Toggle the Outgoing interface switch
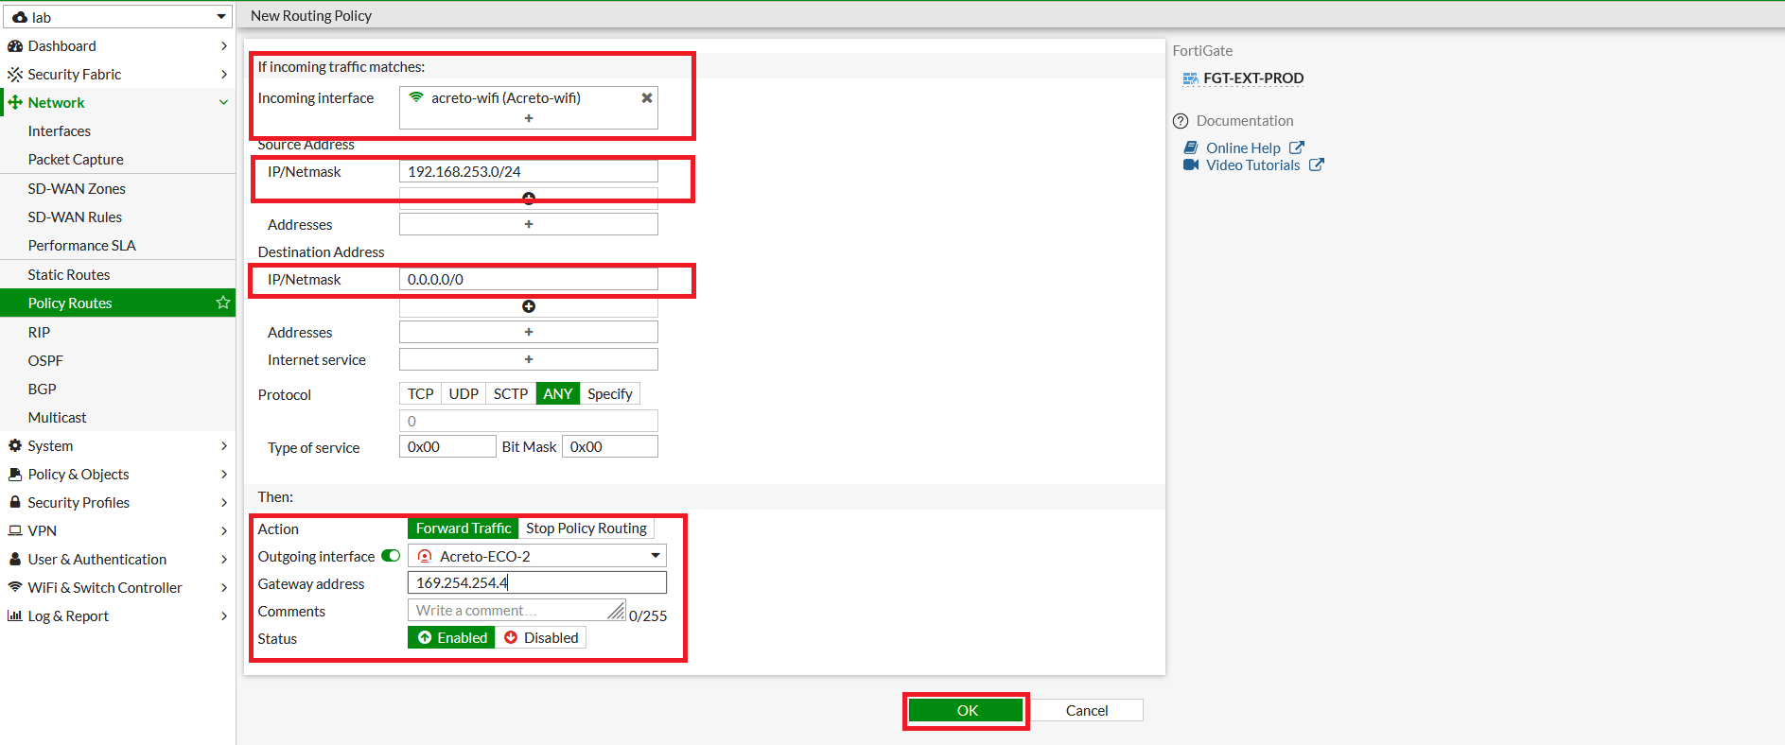Viewport: 1785px width, 745px height. [391, 556]
